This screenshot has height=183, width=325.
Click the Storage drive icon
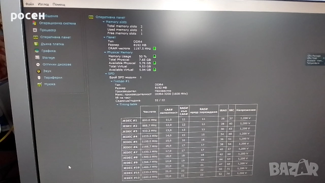click(37, 57)
